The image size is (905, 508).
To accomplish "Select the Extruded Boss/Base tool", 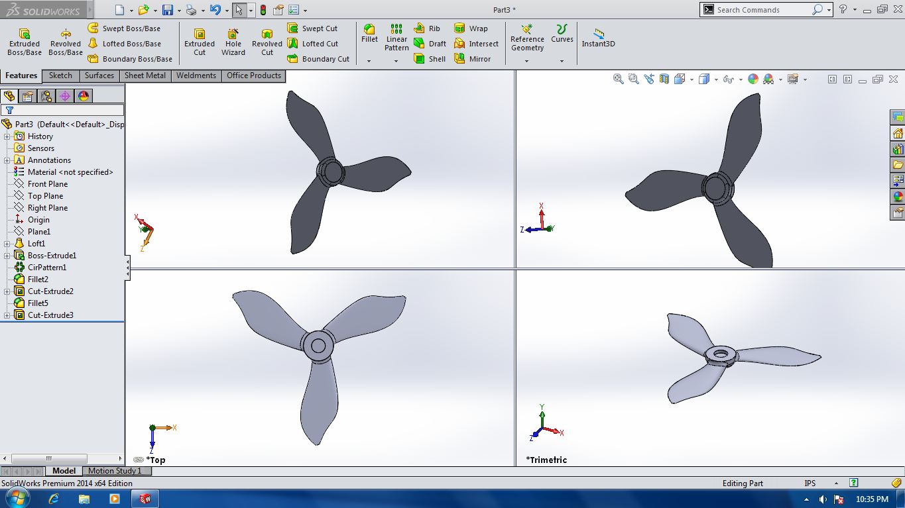I will point(25,42).
